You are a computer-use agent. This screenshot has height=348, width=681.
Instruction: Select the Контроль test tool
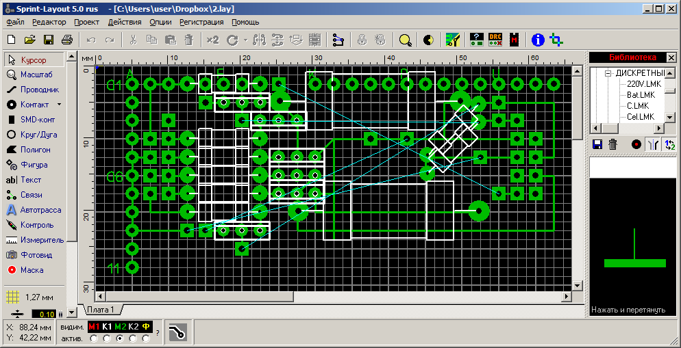34,225
